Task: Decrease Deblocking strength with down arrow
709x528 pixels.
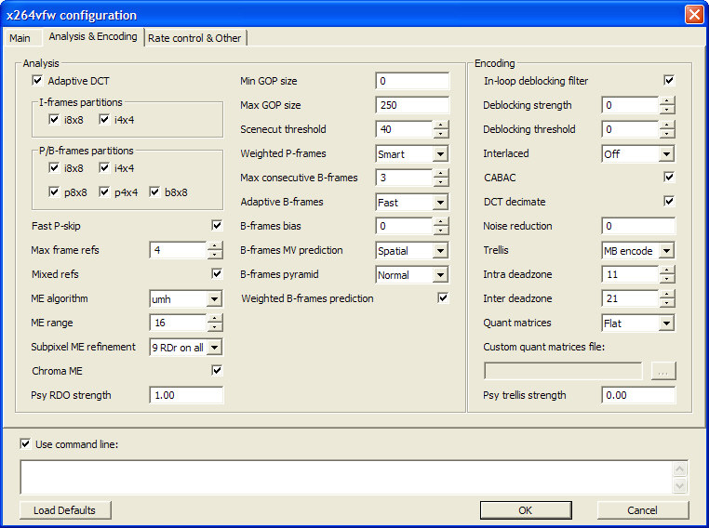Action: 667,109
